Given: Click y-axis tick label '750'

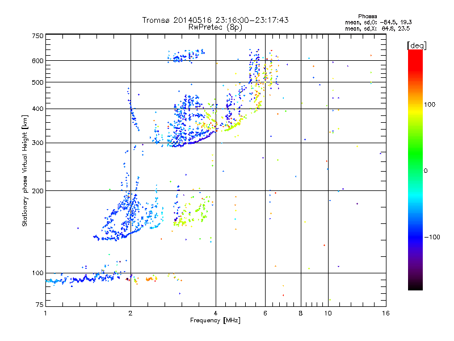Looking at the screenshot, I should point(37,36).
